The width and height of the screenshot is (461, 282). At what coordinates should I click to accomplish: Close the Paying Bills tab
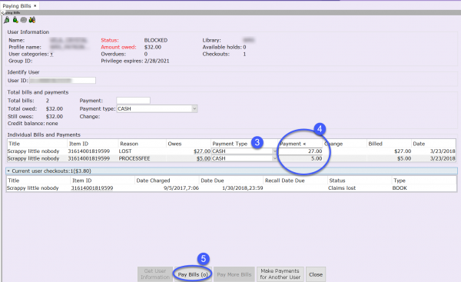pos(35,5)
